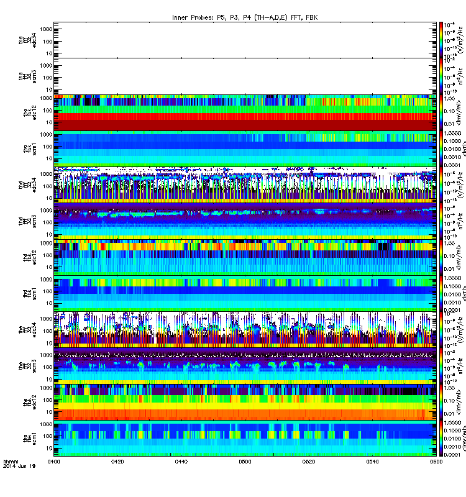Viewport: 466px width, 497px height.
Task: Click the 1000 tick of tha fff edc34 panel
Action: pos(46,29)
